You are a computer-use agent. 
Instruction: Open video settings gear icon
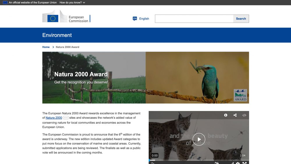pyautogui.click(x=238, y=163)
